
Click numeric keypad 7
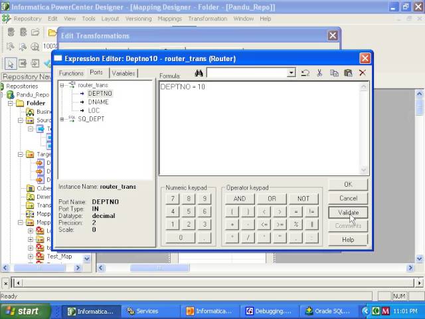[x=173, y=199]
